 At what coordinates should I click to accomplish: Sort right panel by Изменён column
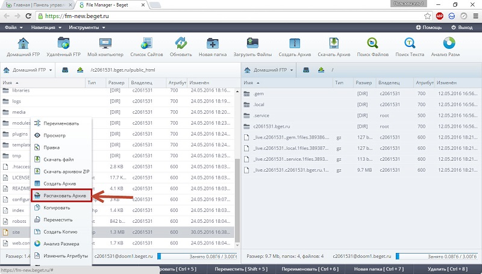457,83
